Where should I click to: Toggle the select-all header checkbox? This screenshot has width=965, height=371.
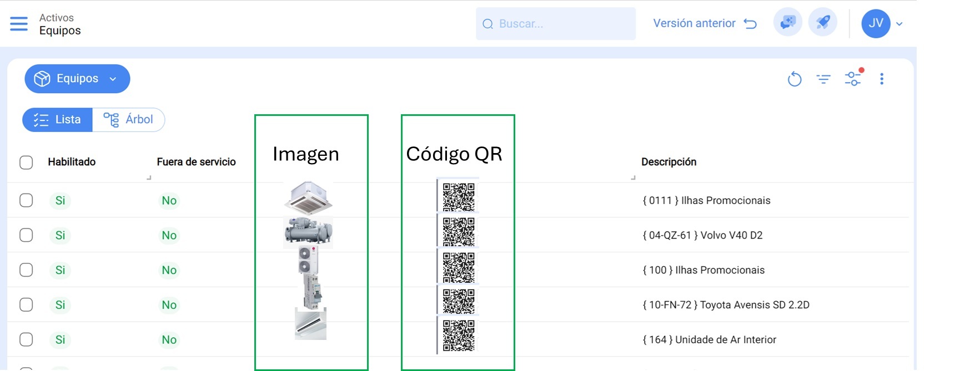(x=26, y=162)
